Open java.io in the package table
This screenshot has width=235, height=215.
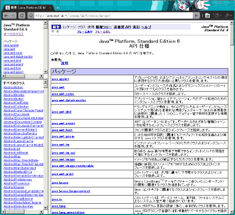click(x=57, y=200)
